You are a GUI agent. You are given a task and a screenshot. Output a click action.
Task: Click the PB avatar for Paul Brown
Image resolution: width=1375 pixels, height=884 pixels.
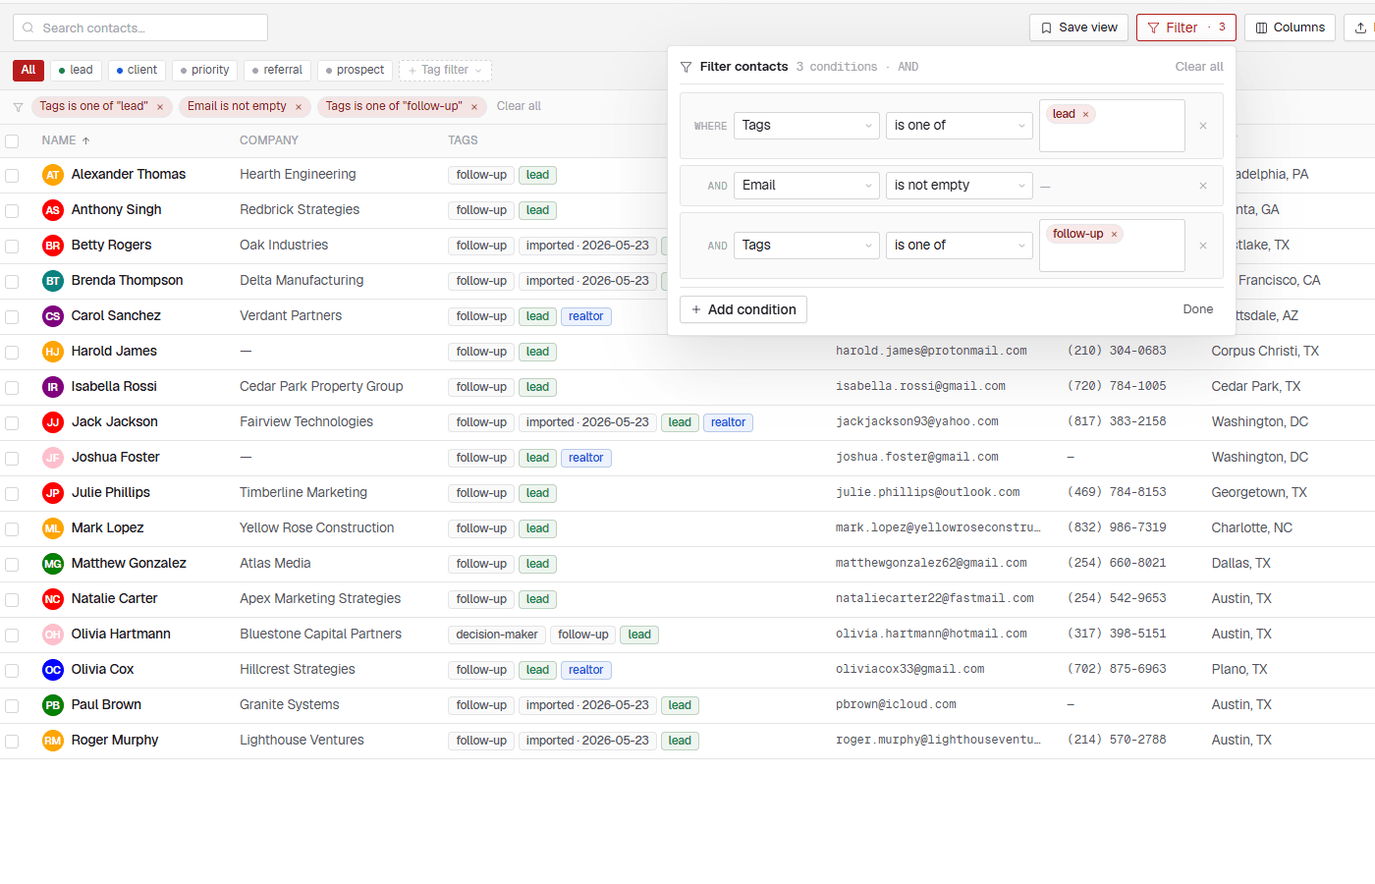[x=53, y=705]
